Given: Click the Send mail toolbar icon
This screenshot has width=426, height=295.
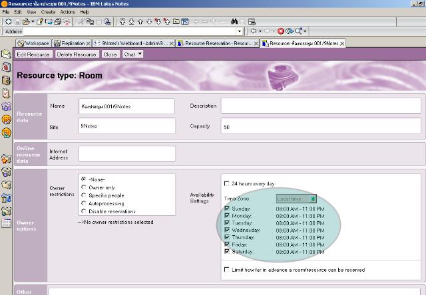Looking at the screenshot, I should (49, 22).
